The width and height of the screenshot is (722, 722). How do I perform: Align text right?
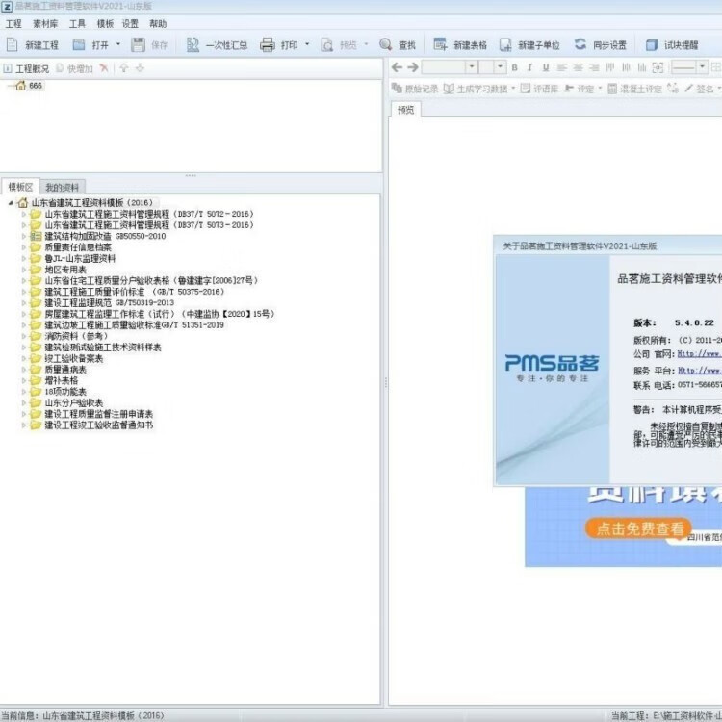coord(594,67)
